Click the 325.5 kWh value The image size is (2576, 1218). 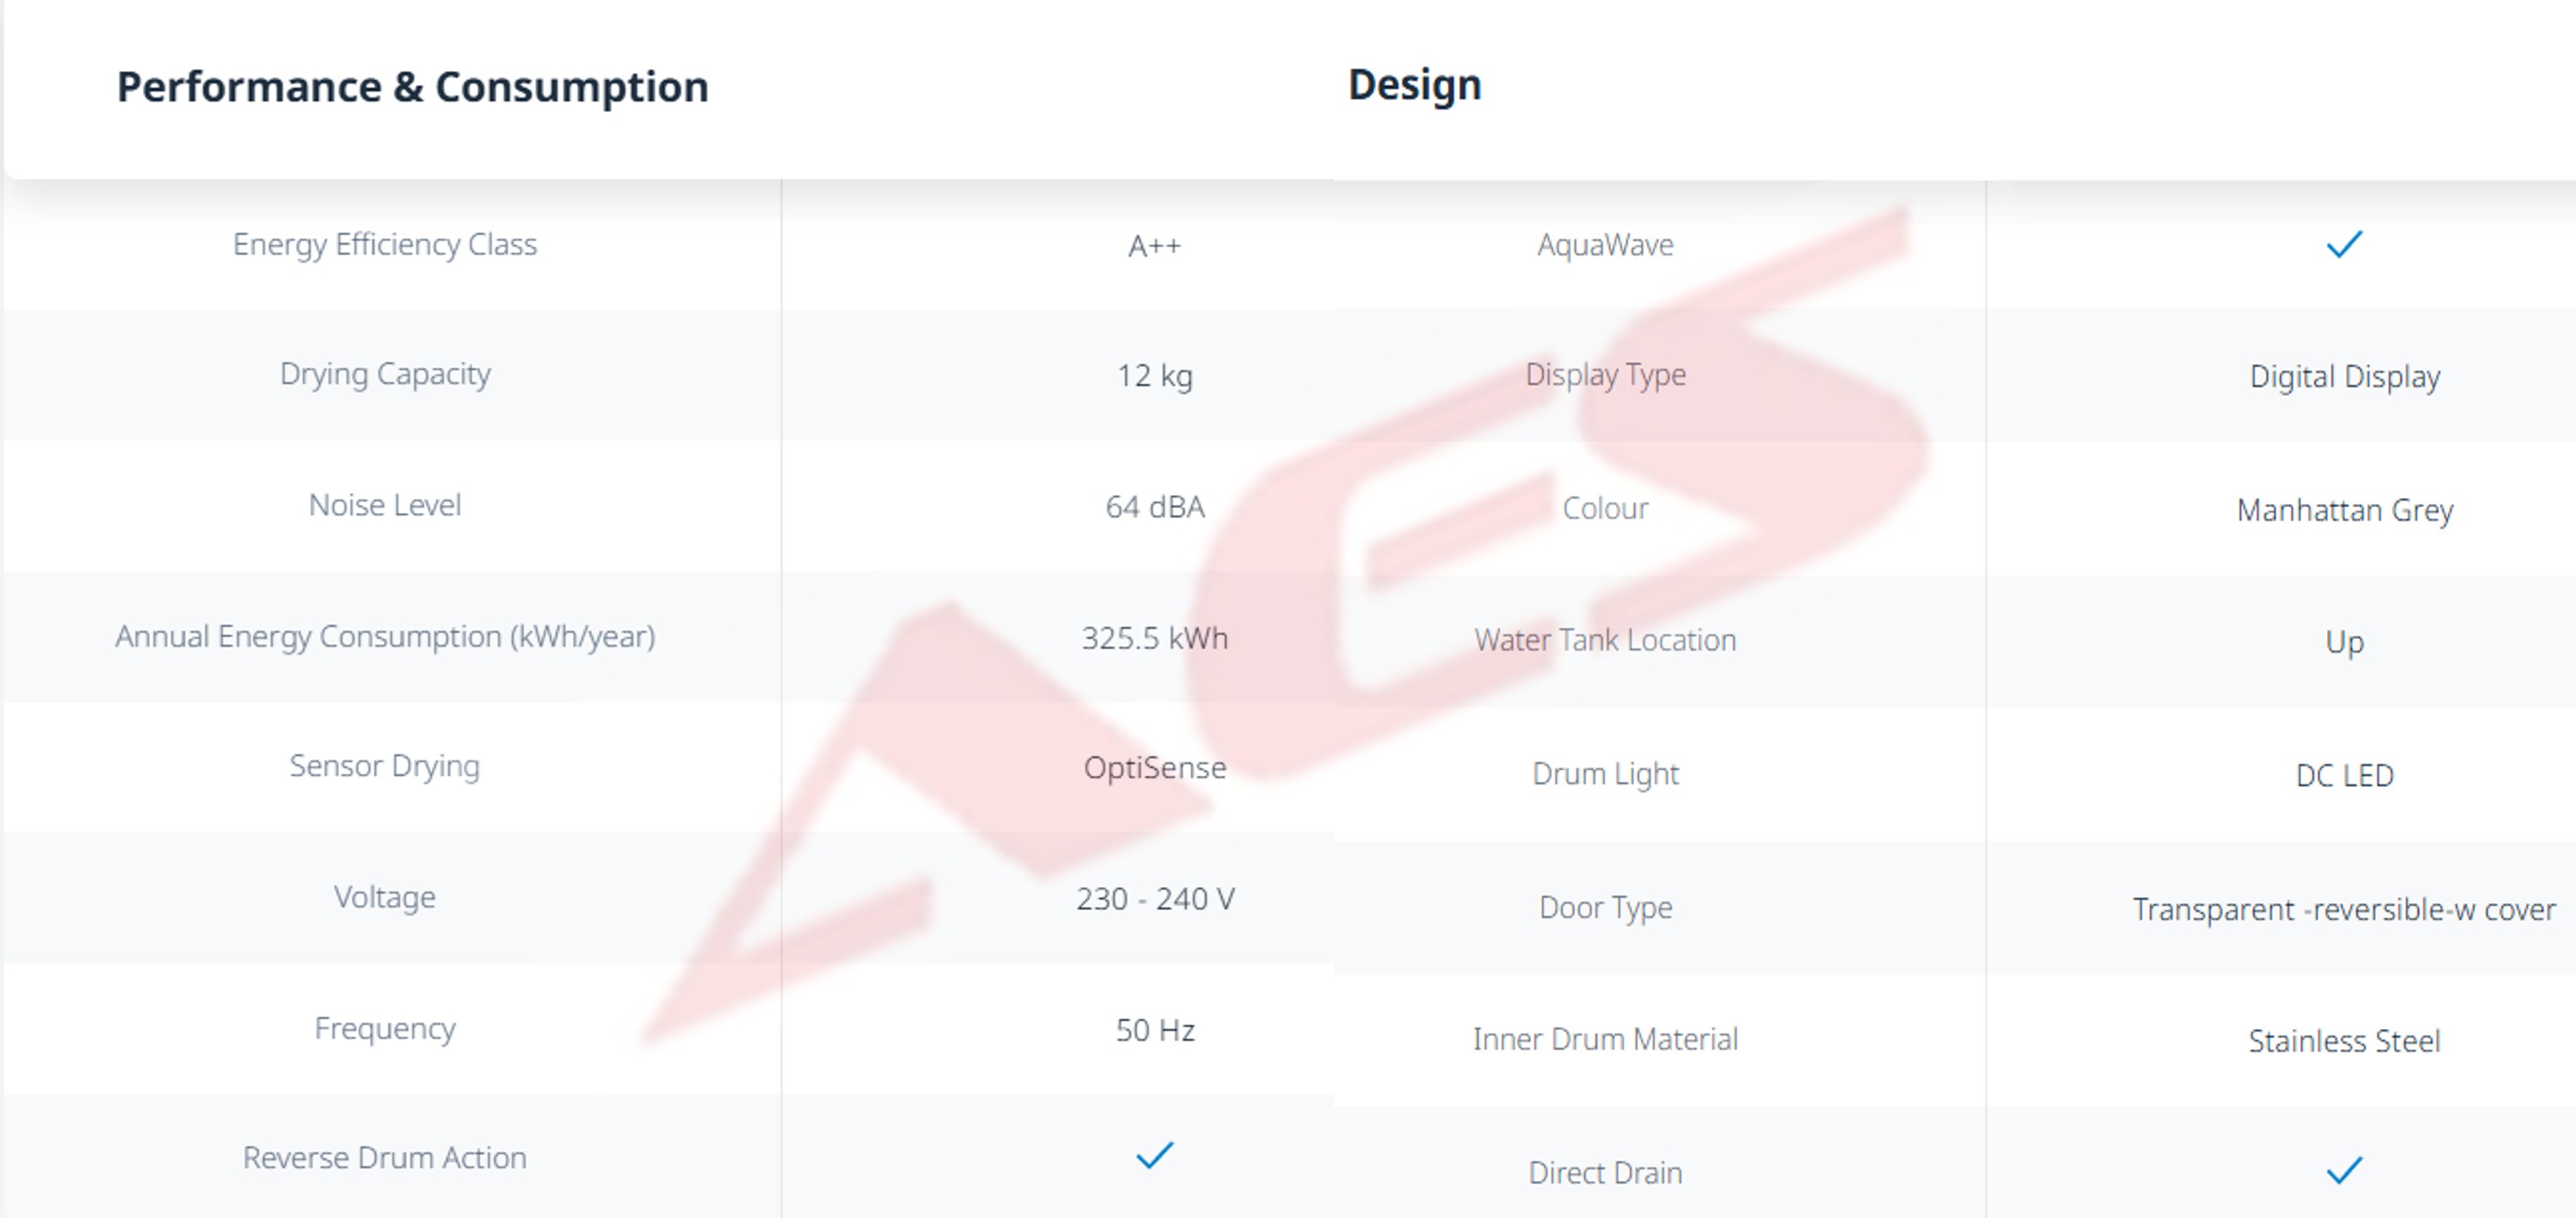(1154, 637)
